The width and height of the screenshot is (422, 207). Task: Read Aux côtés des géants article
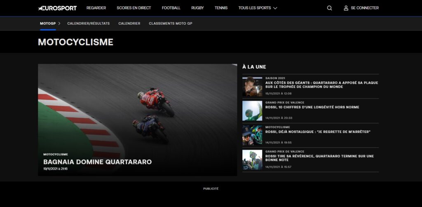click(321, 85)
